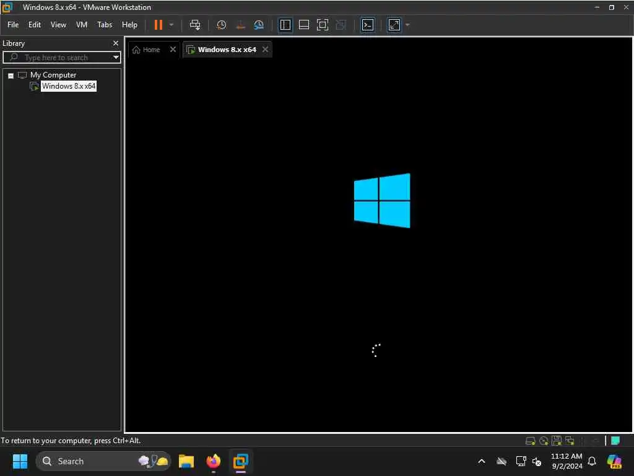Select Windows 8.x x64 in library tree
The height and width of the screenshot is (476, 634).
pyautogui.click(x=69, y=86)
